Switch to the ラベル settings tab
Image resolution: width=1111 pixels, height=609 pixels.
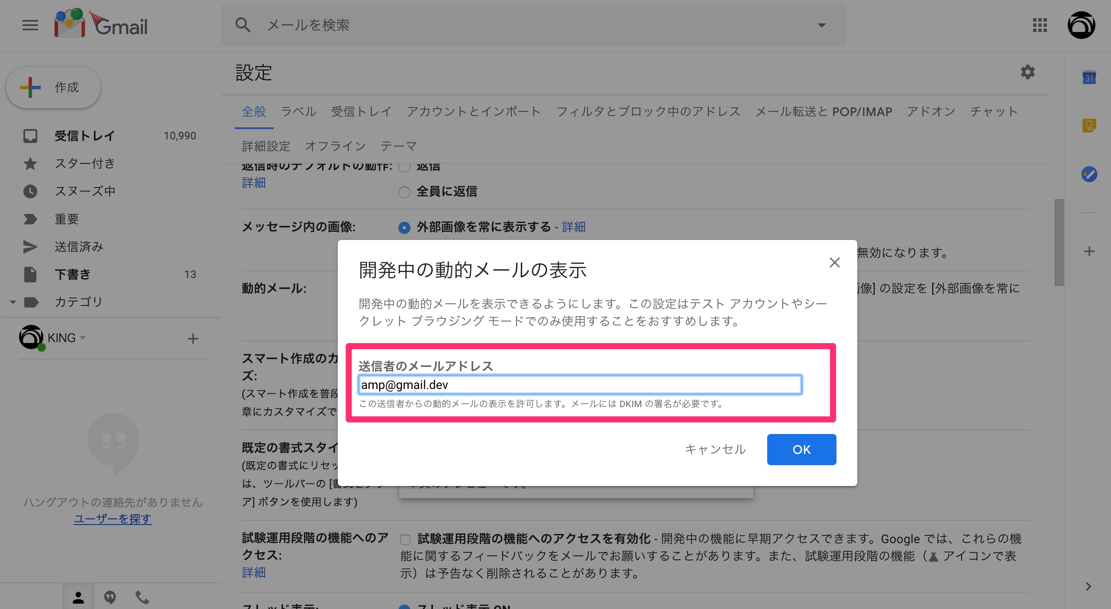click(x=298, y=111)
